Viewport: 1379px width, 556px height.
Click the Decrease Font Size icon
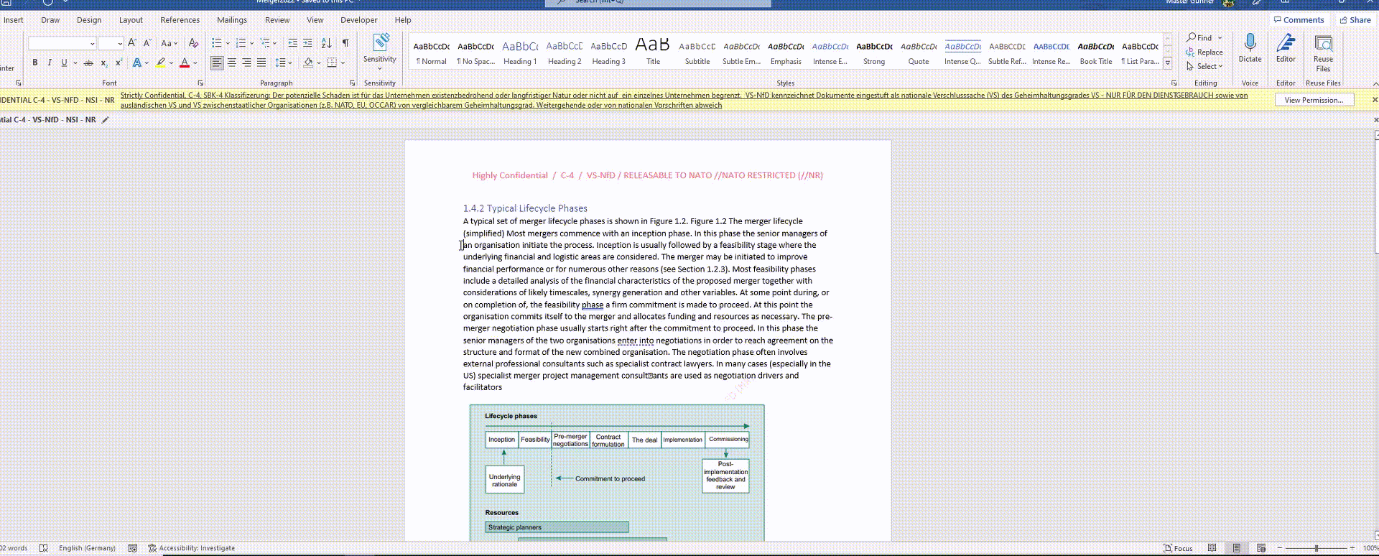point(147,43)
